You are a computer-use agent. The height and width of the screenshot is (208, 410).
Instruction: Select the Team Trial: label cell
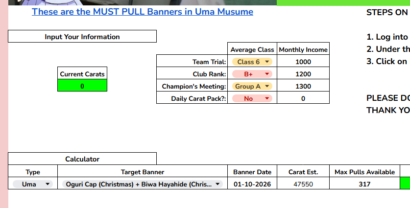[x=192, y=61]
